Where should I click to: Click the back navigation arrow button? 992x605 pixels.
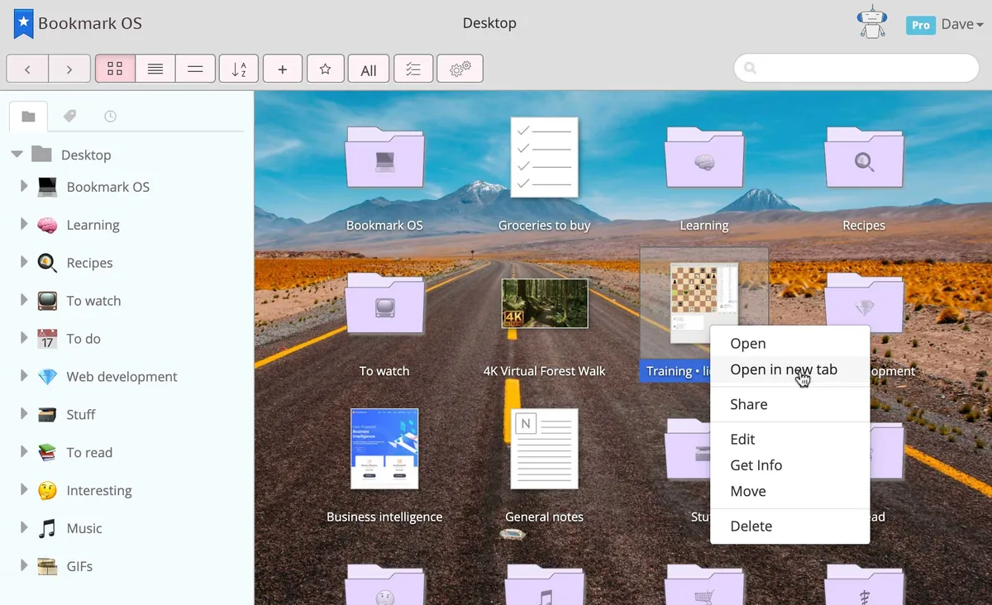pyautogui.click(x=27, y=69)
